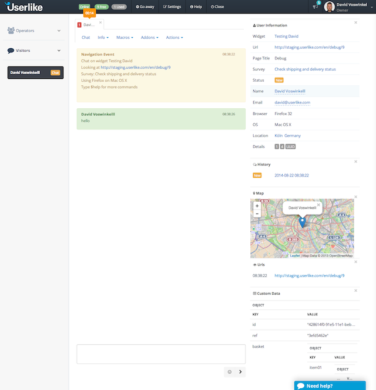Click the ref value "3efd5462e"
Image resolution: width=376 pixels, height=390 pixels.
[318, 335]
